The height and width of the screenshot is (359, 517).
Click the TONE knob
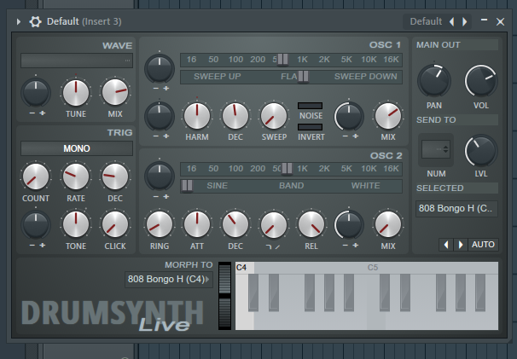pyautogui.click(x=76, y=224)
